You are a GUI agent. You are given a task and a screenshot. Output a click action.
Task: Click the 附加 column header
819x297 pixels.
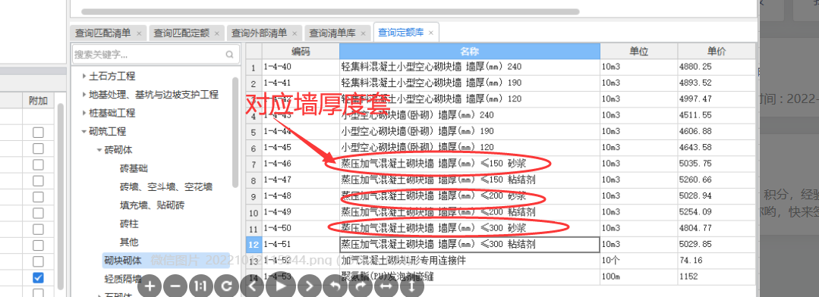click(38, 101)
